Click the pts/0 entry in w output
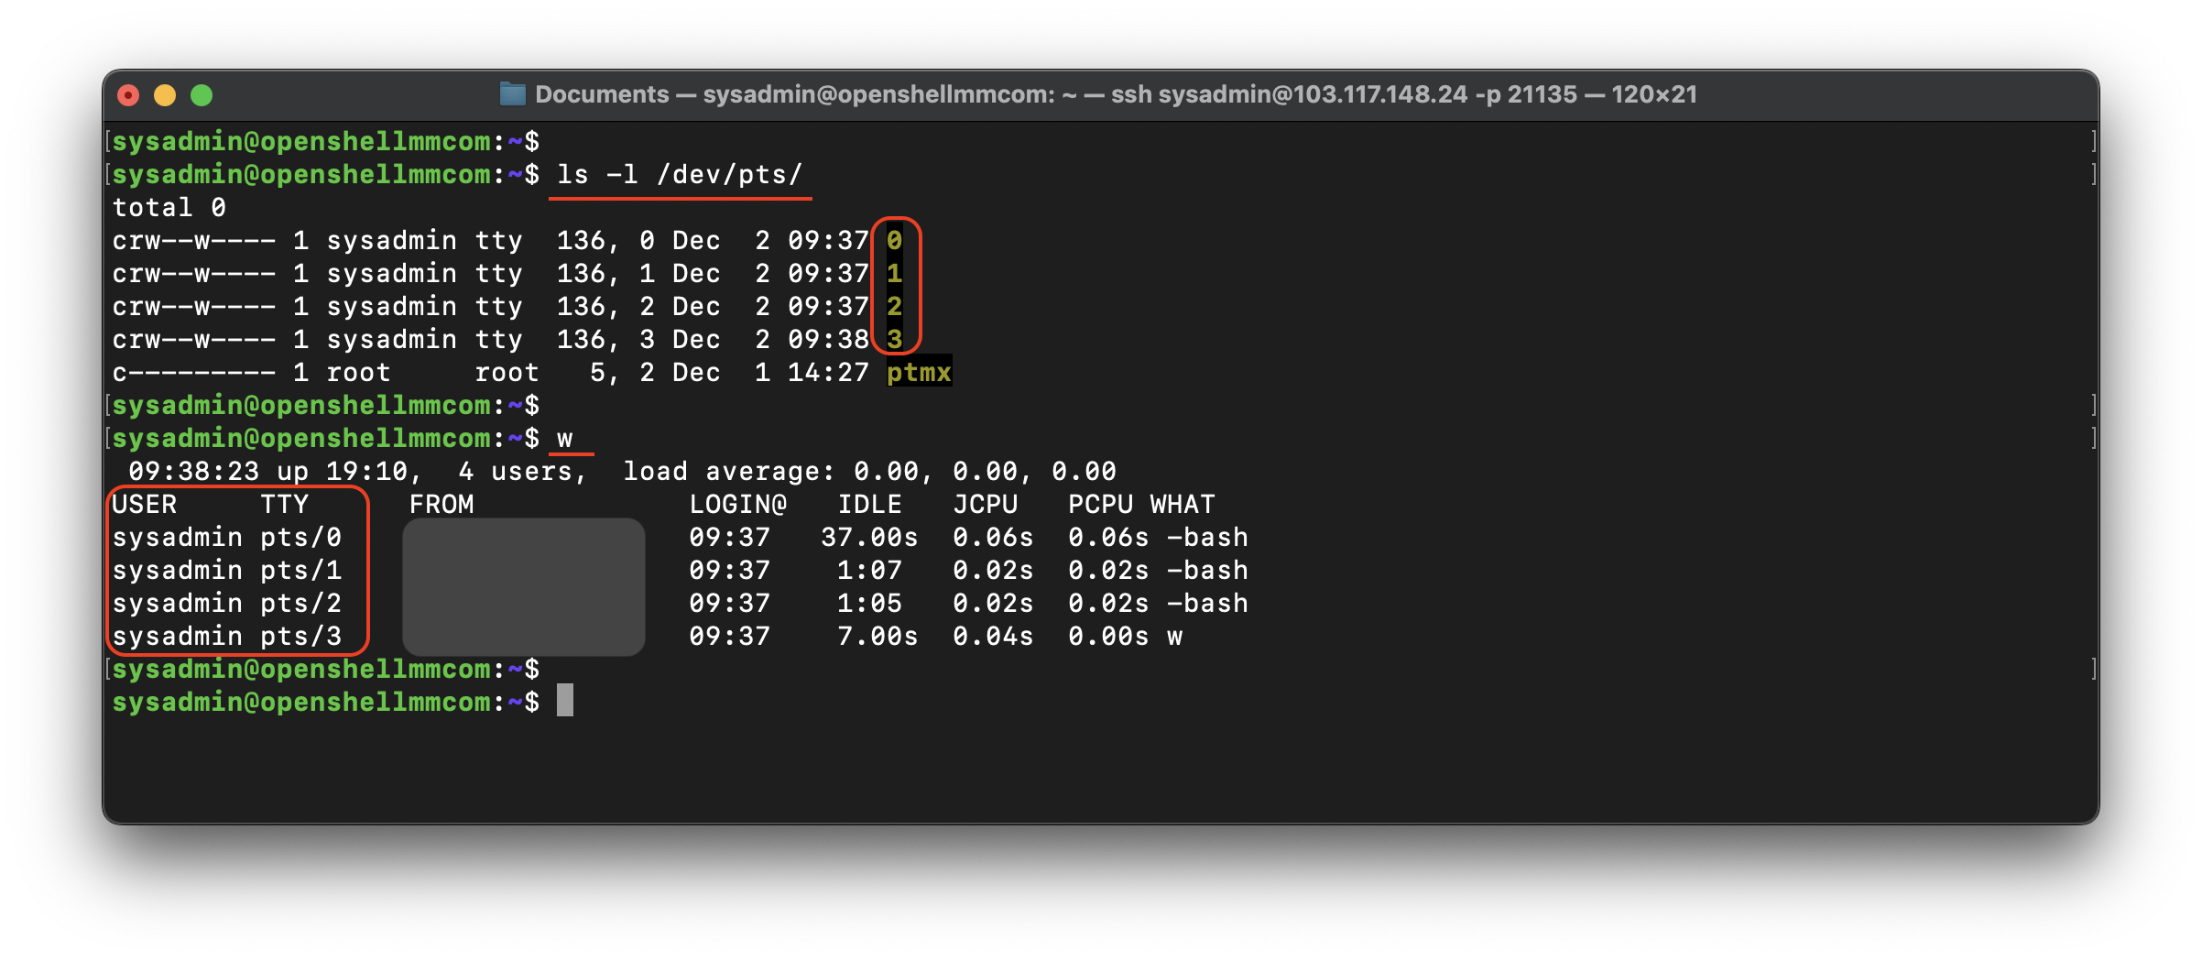The width and height of the screenshot is (2202, 960). [300, 537]
